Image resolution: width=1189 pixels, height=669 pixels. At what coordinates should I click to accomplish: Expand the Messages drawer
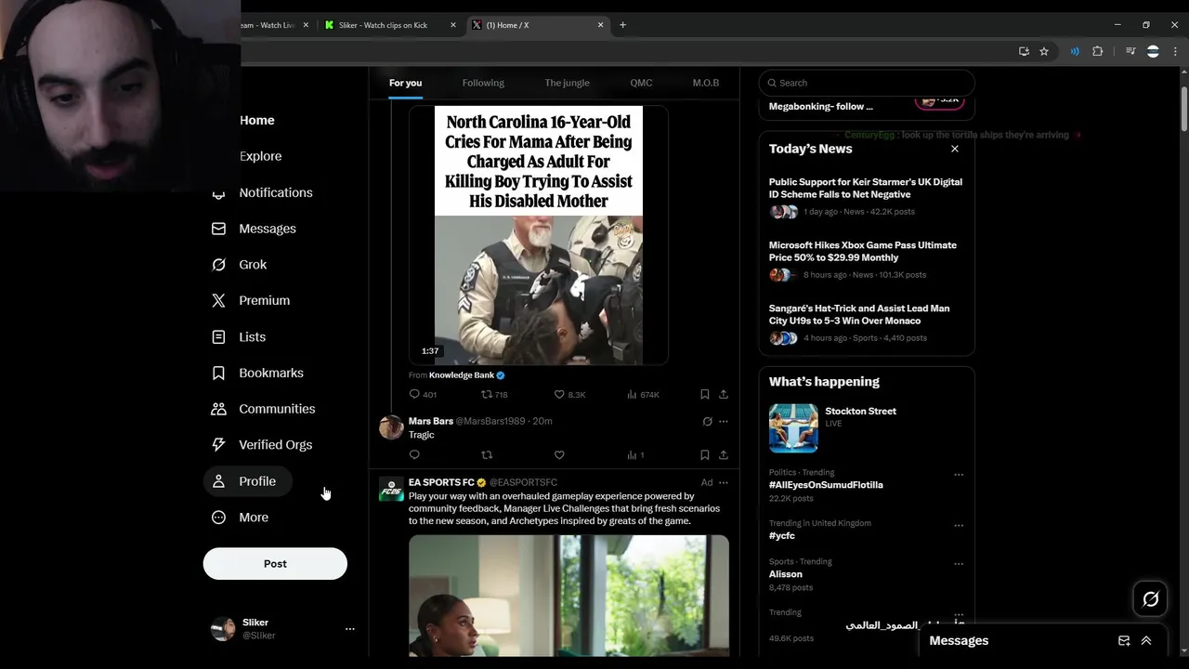[1146, 640]
